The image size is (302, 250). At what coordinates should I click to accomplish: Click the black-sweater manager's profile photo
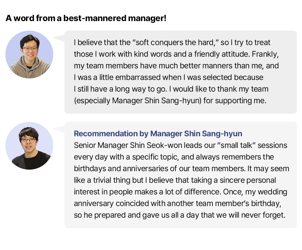click(x=29, y=146)
